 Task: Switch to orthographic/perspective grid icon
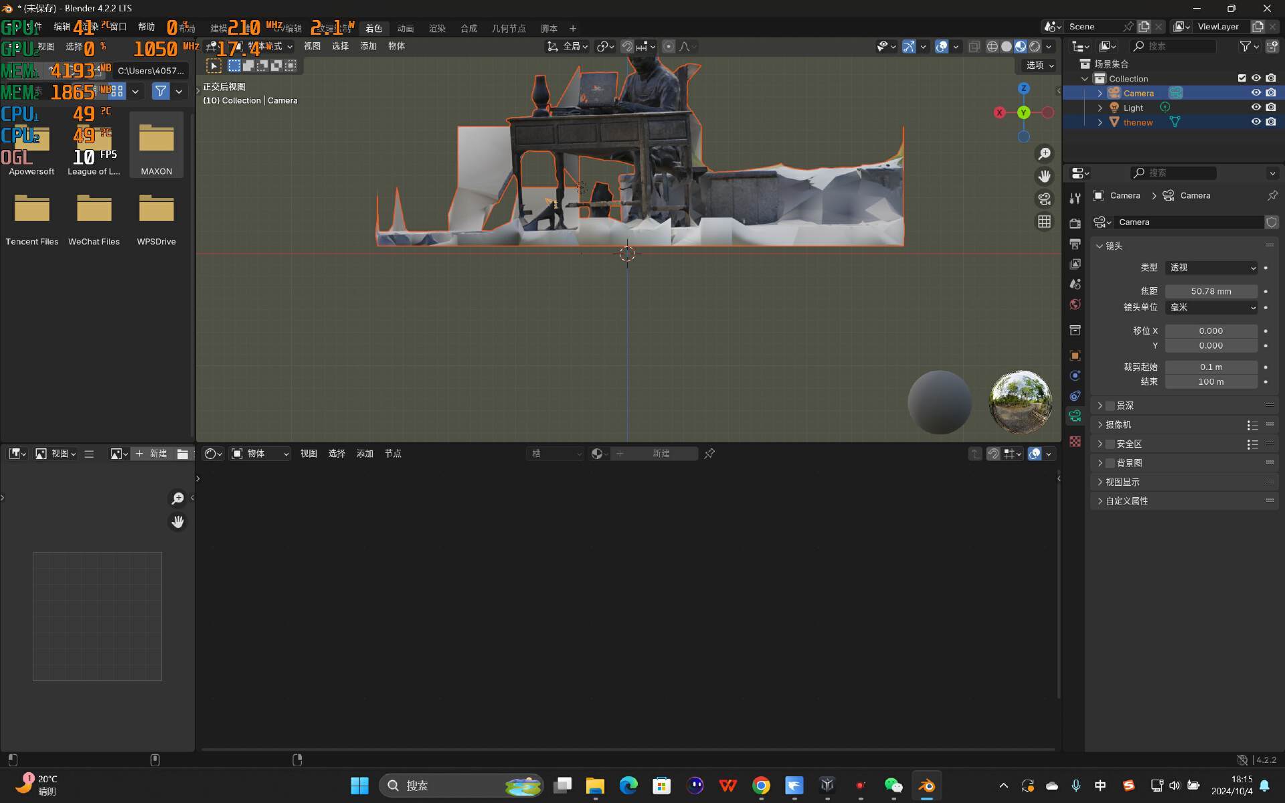1044,221
